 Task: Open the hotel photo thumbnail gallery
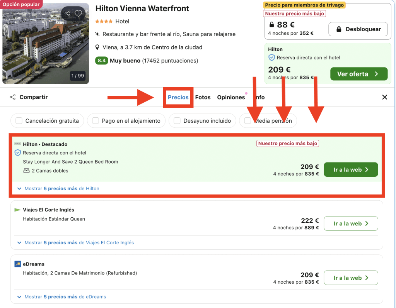coord(46,43)
